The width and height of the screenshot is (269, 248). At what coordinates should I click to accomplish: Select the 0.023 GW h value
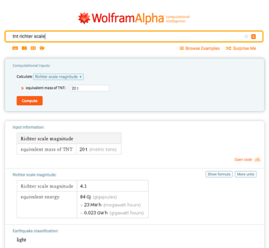[96, 213]
